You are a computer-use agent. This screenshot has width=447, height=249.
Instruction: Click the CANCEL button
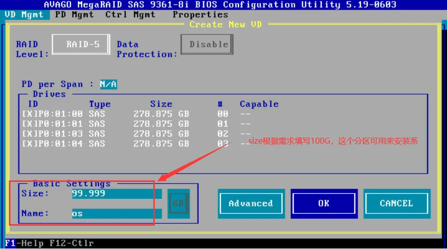coord(397,203)
